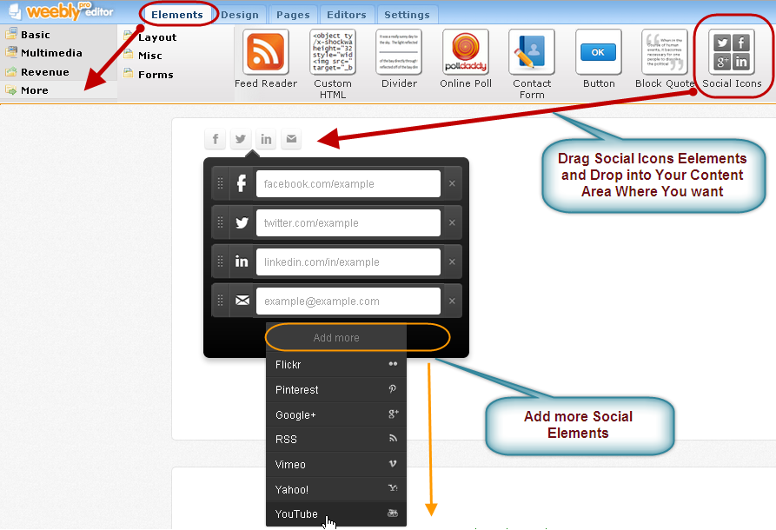The height and width of the screenshot is (530, 776).
Task: Click the OK Button element icon
Action: 599,52
